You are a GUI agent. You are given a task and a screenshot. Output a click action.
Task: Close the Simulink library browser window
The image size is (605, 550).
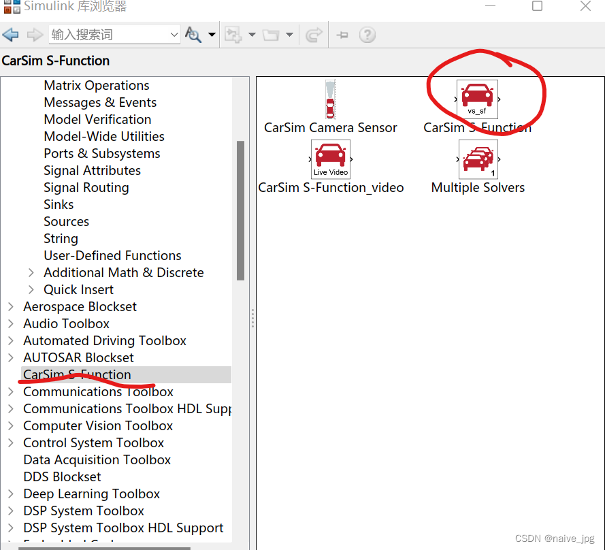coord(585,6)
